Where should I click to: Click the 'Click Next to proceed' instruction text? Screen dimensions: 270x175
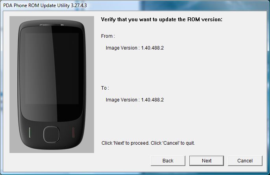(x=148, y=143)
